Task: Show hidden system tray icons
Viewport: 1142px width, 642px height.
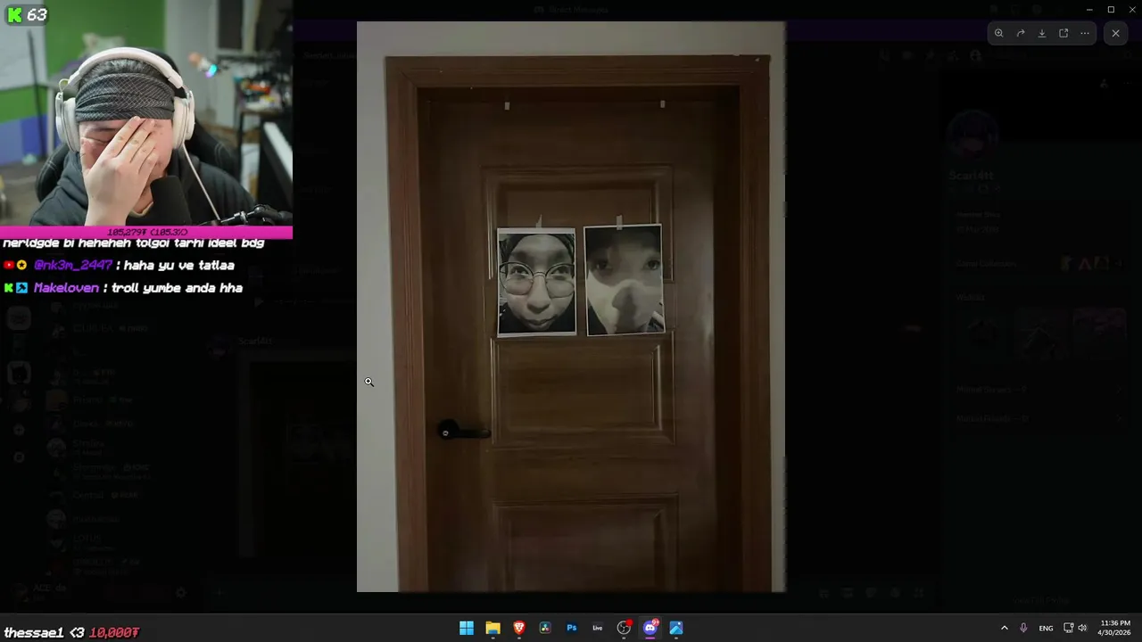Action: [x=1004, y=628]
